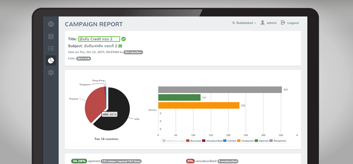
Task: Click the list name badge next to Lists
Action: tap(83, 58)
